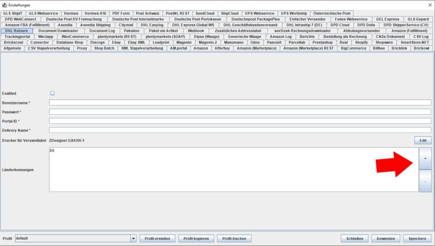The height and width of the screenshot is (246, 435).
Task: Switch to Post Schweiz tab
Action: 147,13
